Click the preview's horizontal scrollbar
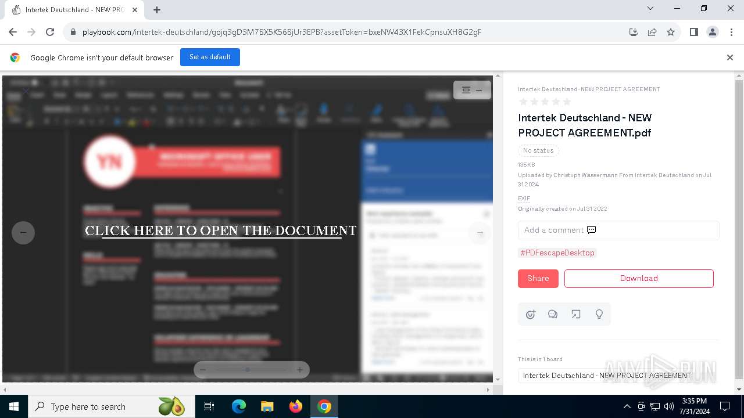This screenshot has width=744, height=418. click(247, 390)
